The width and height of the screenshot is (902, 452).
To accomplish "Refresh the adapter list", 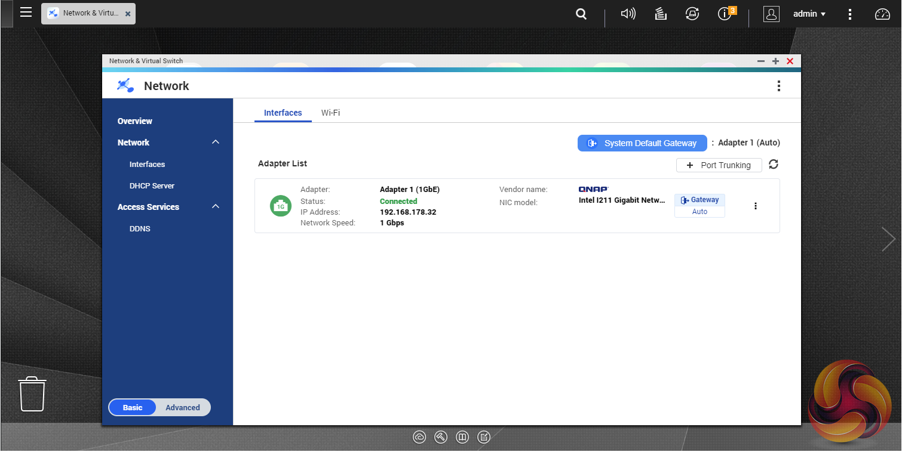I will click(x=774, y=165).
